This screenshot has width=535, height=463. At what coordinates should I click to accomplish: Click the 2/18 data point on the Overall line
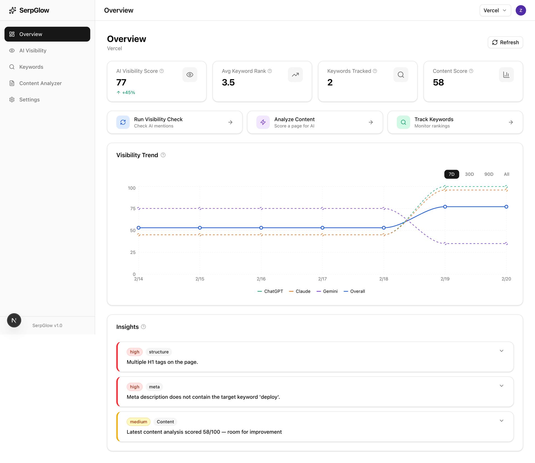[x=384, y=228]
